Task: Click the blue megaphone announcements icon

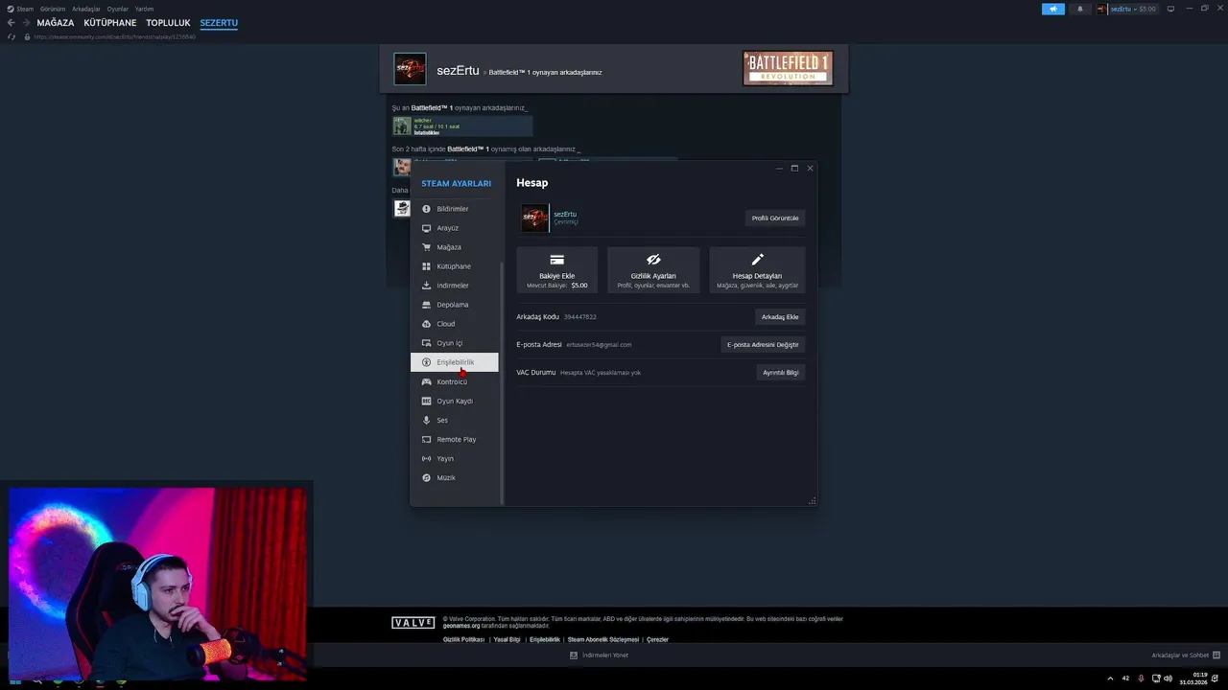Action: point(1053,9)
